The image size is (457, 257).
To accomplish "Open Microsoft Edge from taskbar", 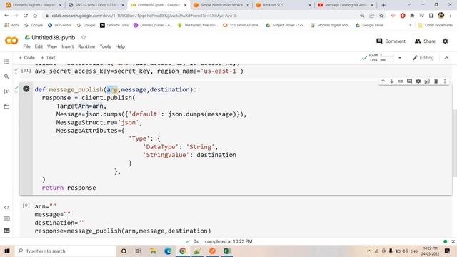I will pyautogui.click(x=168, y=251).
